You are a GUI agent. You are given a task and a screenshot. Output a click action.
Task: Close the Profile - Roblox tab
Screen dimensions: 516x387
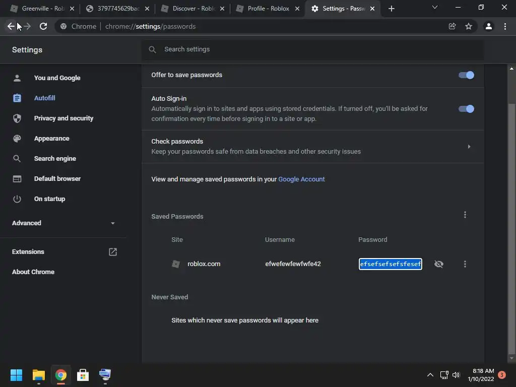click(x=297, y=9)
